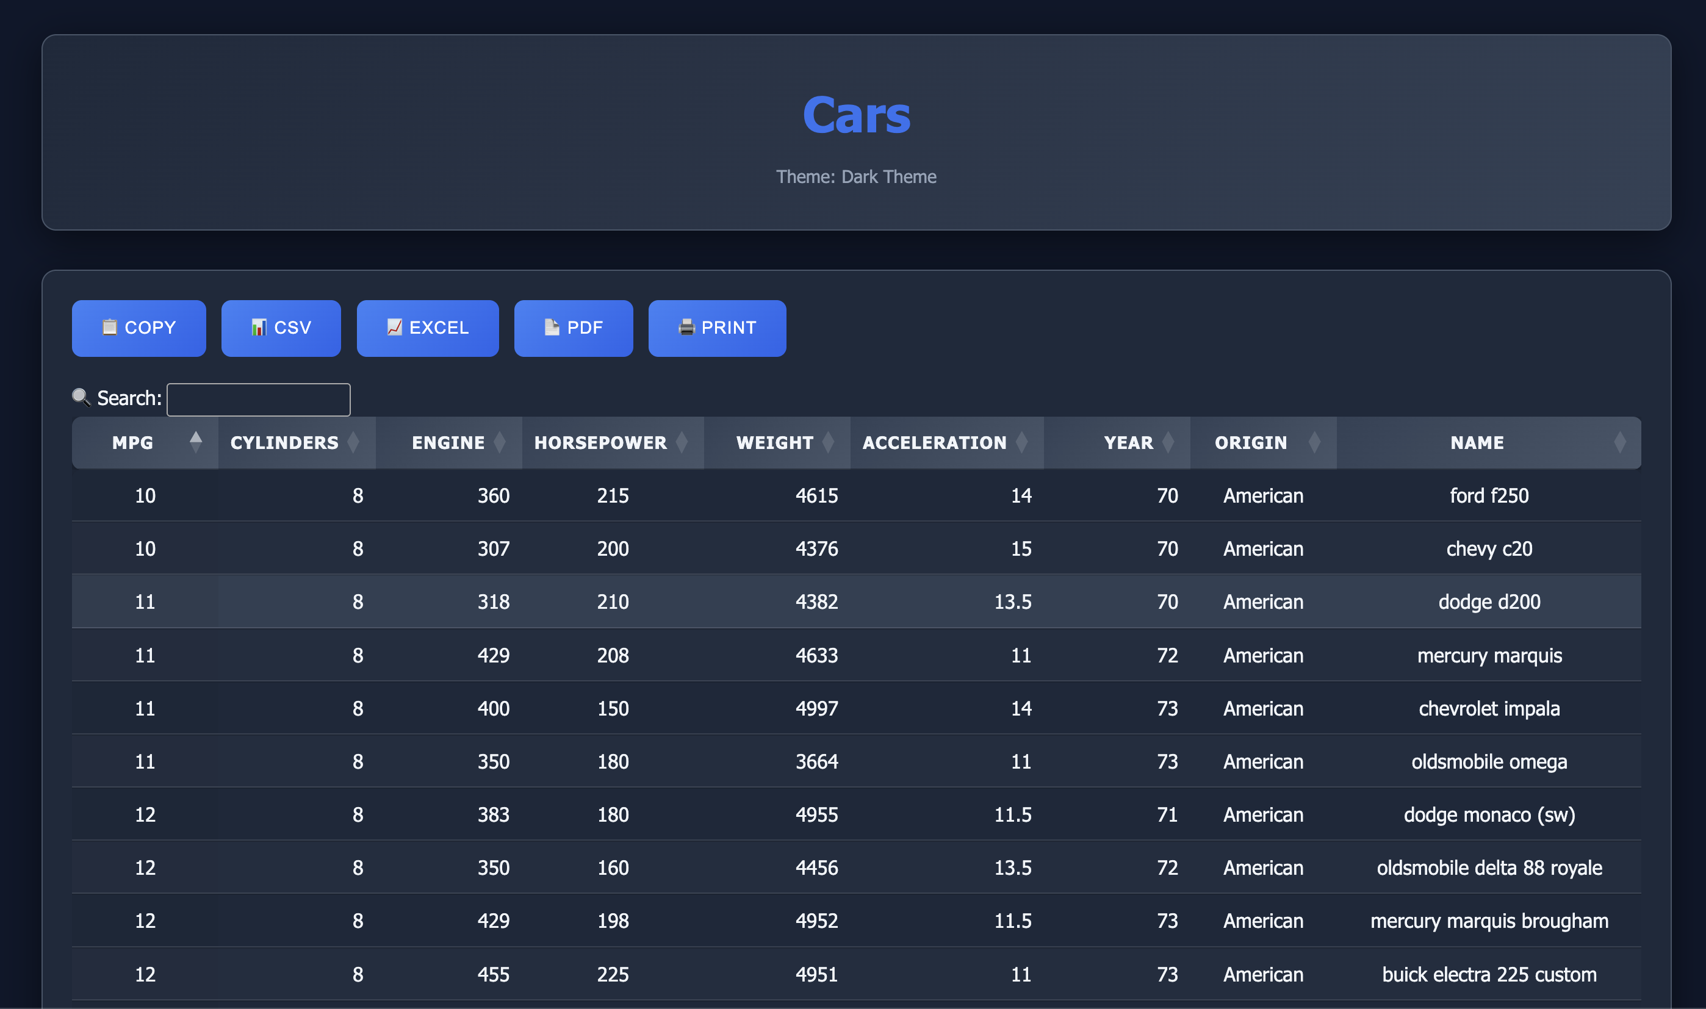Sort table by Weight column
Screen dimensions: 1706x1009
tap(774, 442)
